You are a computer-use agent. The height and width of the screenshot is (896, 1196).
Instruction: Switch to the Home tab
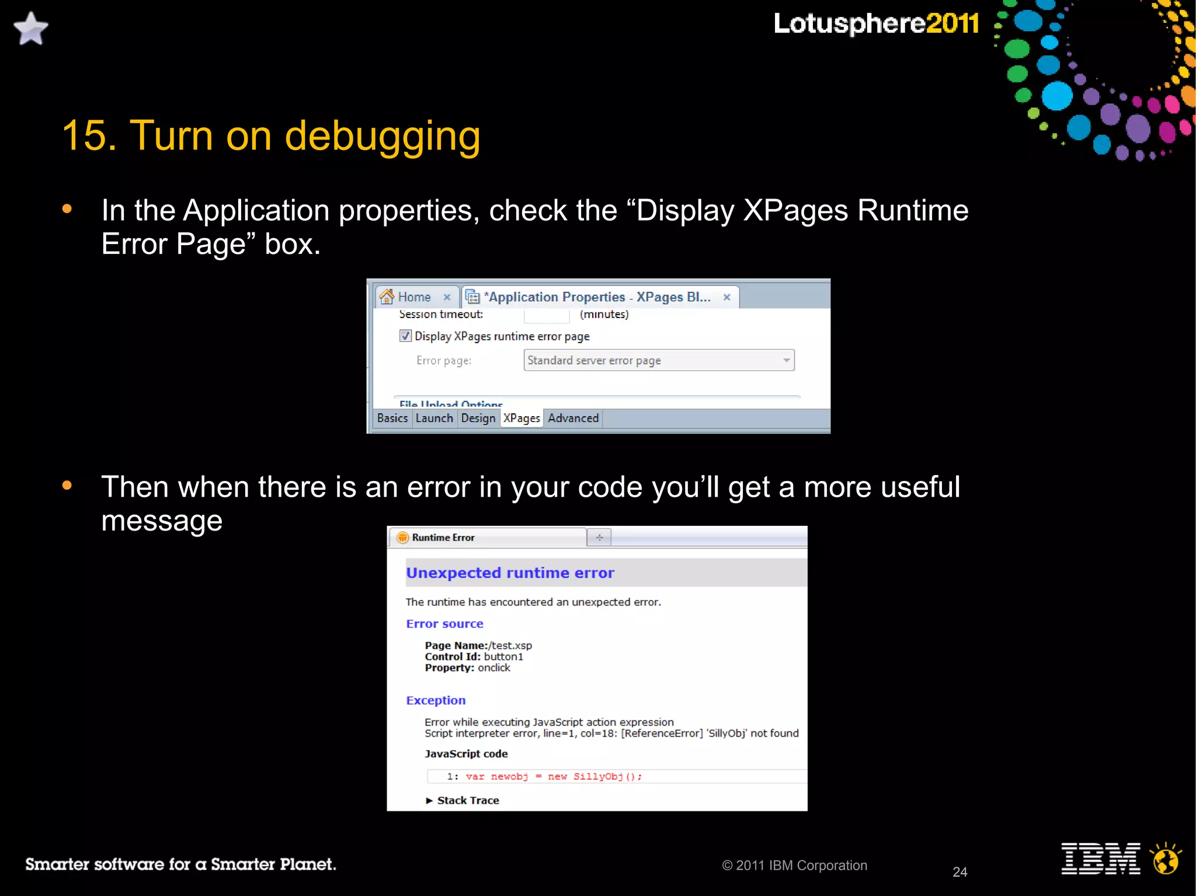pyautogui.click(x=417, y=297)
